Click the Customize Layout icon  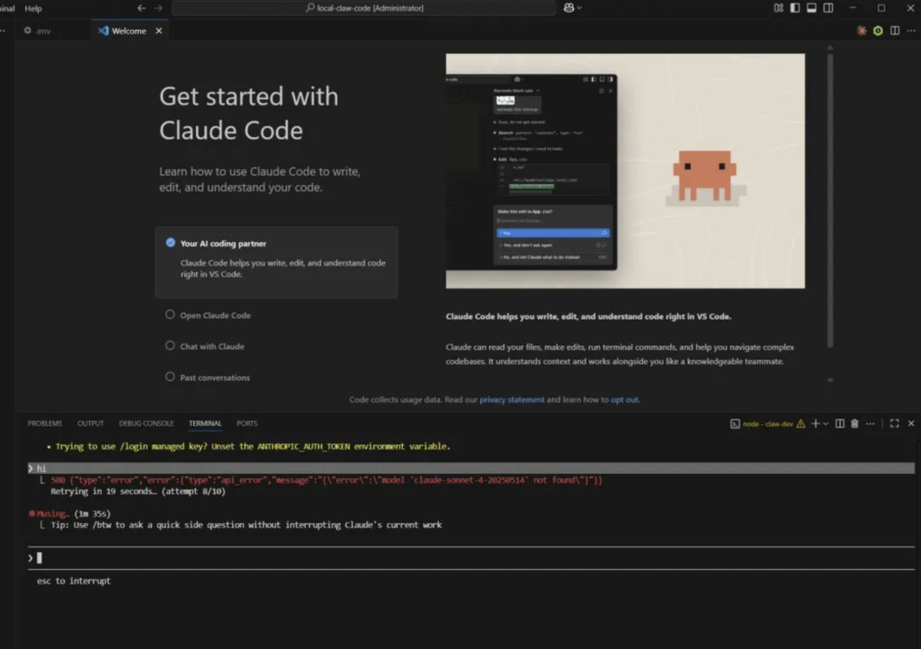[x=778, y=8]
